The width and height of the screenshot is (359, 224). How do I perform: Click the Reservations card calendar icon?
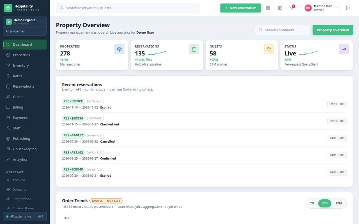click(194, 49)
